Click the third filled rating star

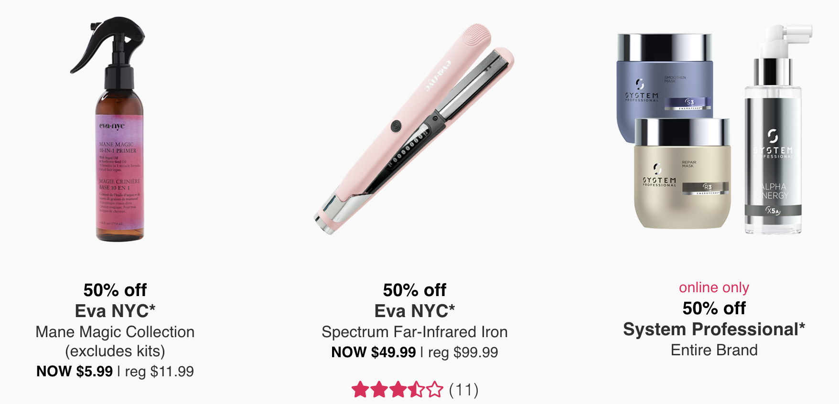[x=398, y=390]
